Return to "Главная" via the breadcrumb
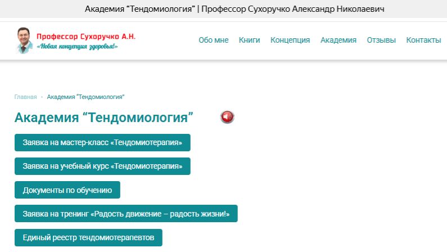 click(x=26, y=97)
